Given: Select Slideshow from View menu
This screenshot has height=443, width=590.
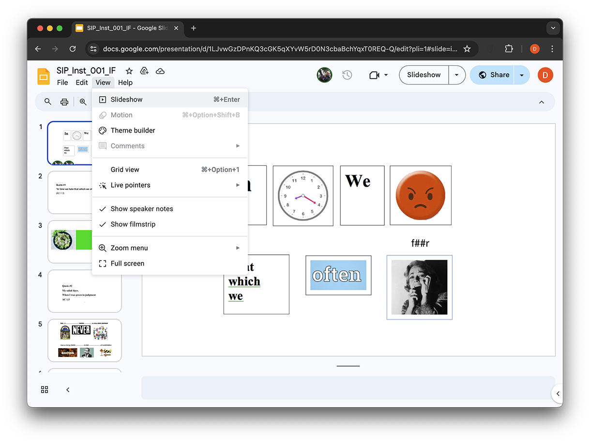Looking at the screenshot, I should pyautogui.click(x=170, y=100).
